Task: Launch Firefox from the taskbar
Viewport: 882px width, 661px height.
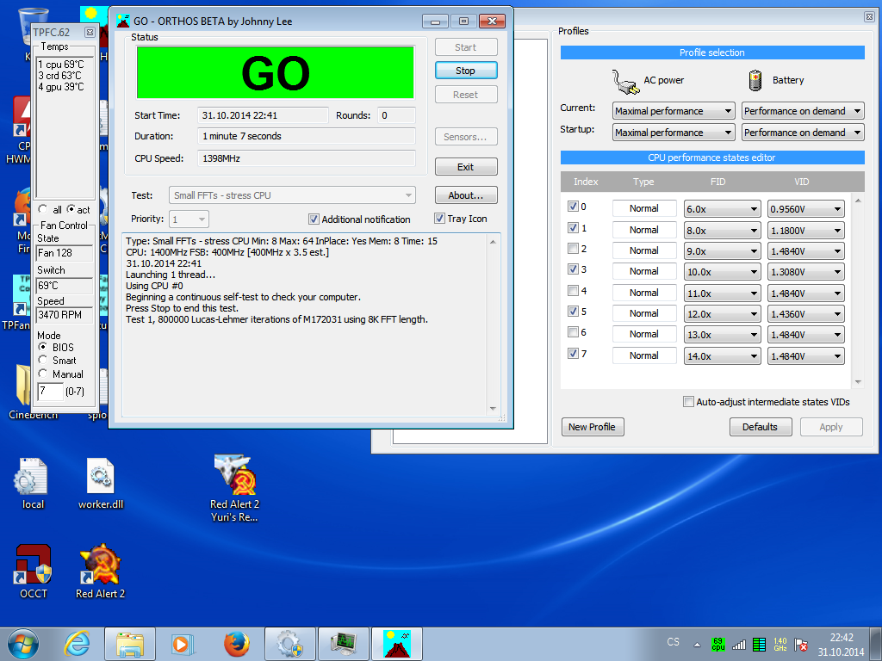Action: (235, 643)
